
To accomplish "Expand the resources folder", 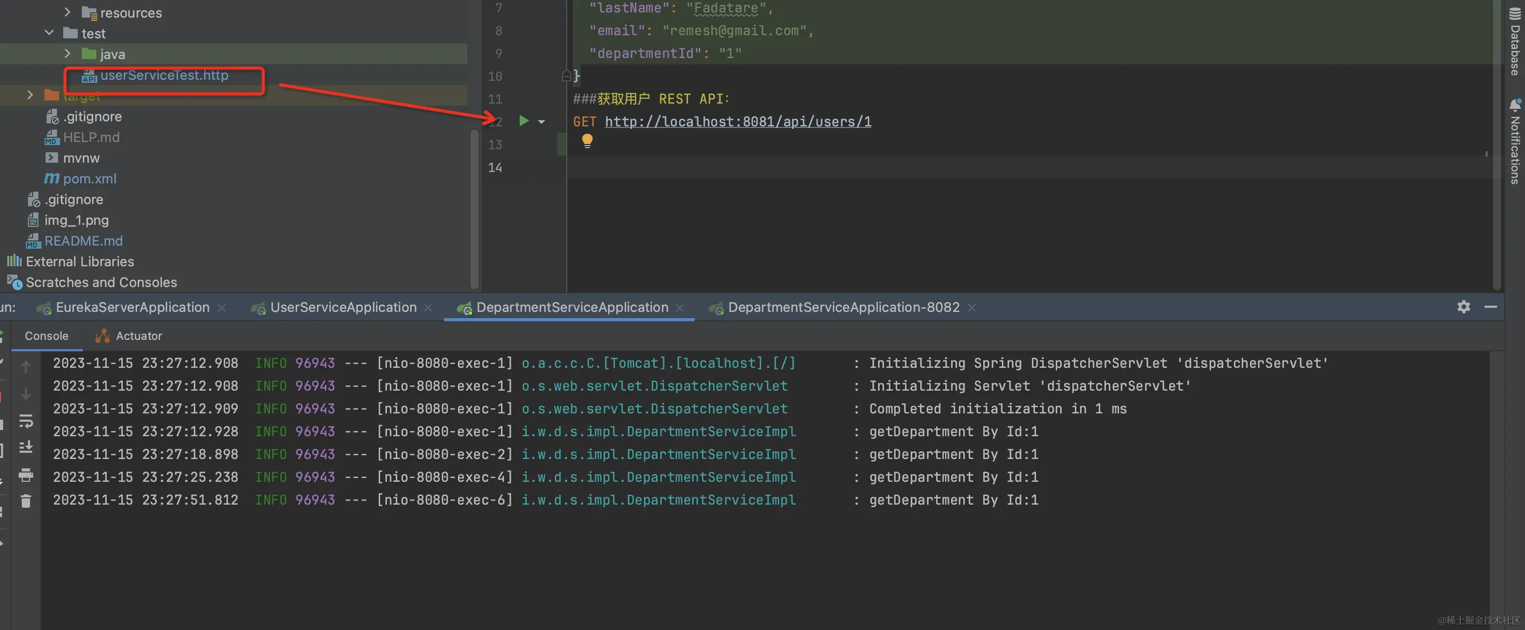I will tap(67, 12).
